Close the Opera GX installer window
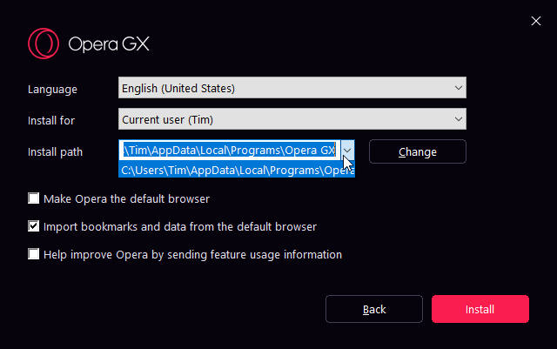The width and height of the screenshot is (557, 349). coord(536,21)
